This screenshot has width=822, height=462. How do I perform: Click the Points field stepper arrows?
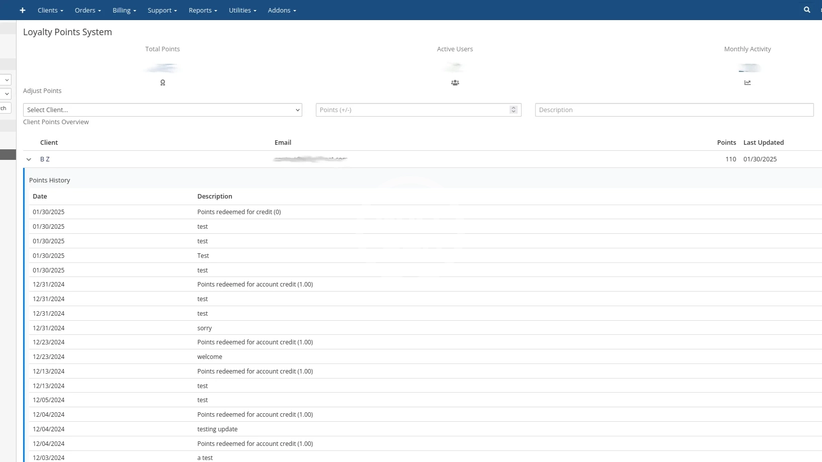point(513,110)
